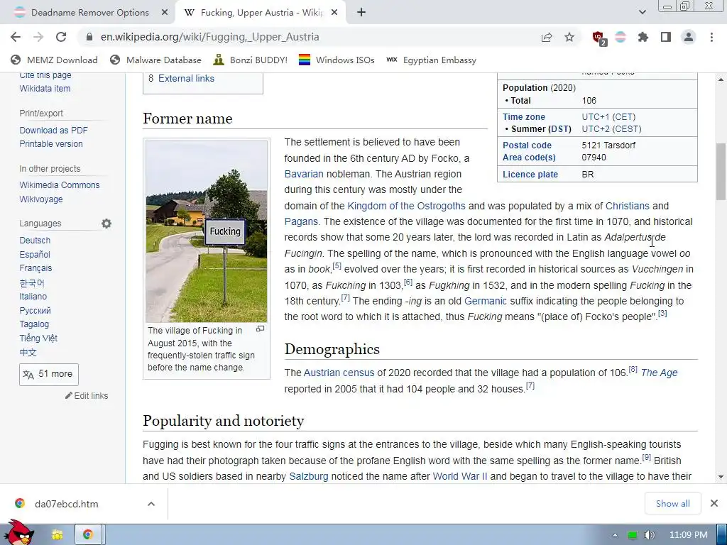
Task: Open downloaded file da07ebcd.htm
Action: (66, 504)
